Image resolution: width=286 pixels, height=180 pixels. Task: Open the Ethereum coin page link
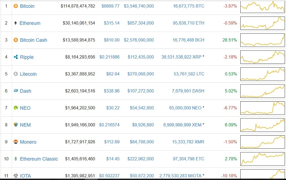pyautogui.click(x=30, y=23)
